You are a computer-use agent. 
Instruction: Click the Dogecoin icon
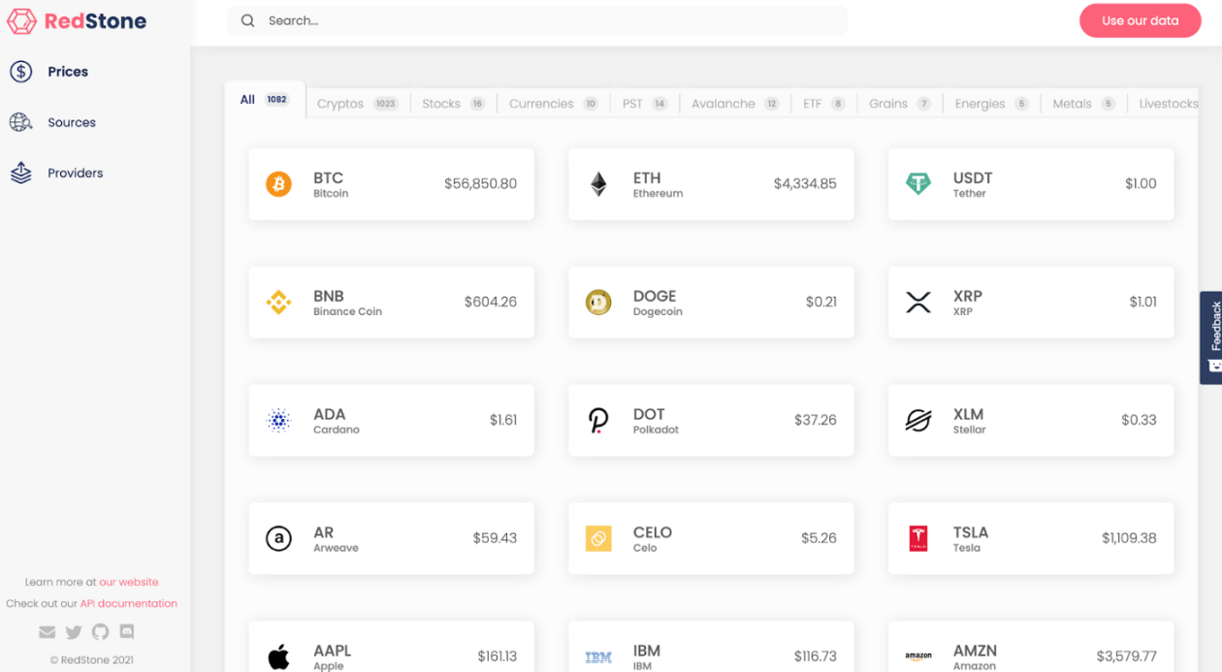(x=598, y=303)
